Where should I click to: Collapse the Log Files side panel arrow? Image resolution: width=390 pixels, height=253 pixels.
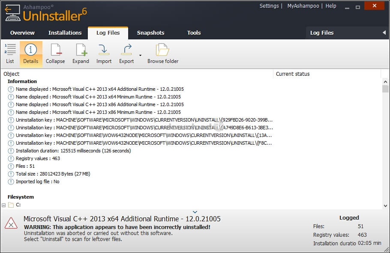coord(384,33)
